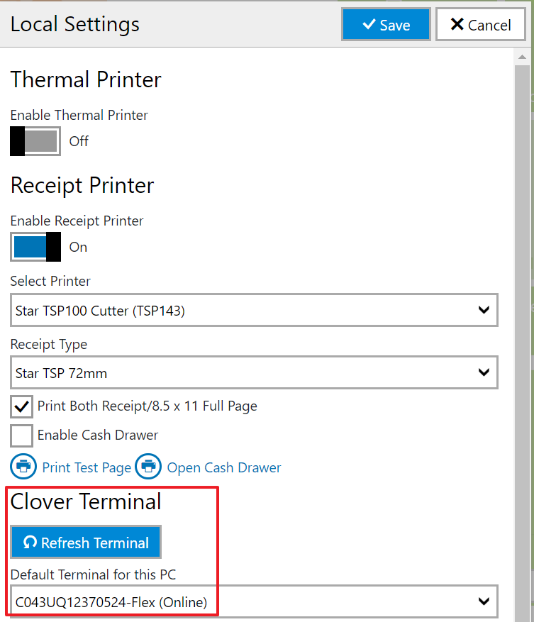Click the Receipt Printer heading

(x=82, y=185)
